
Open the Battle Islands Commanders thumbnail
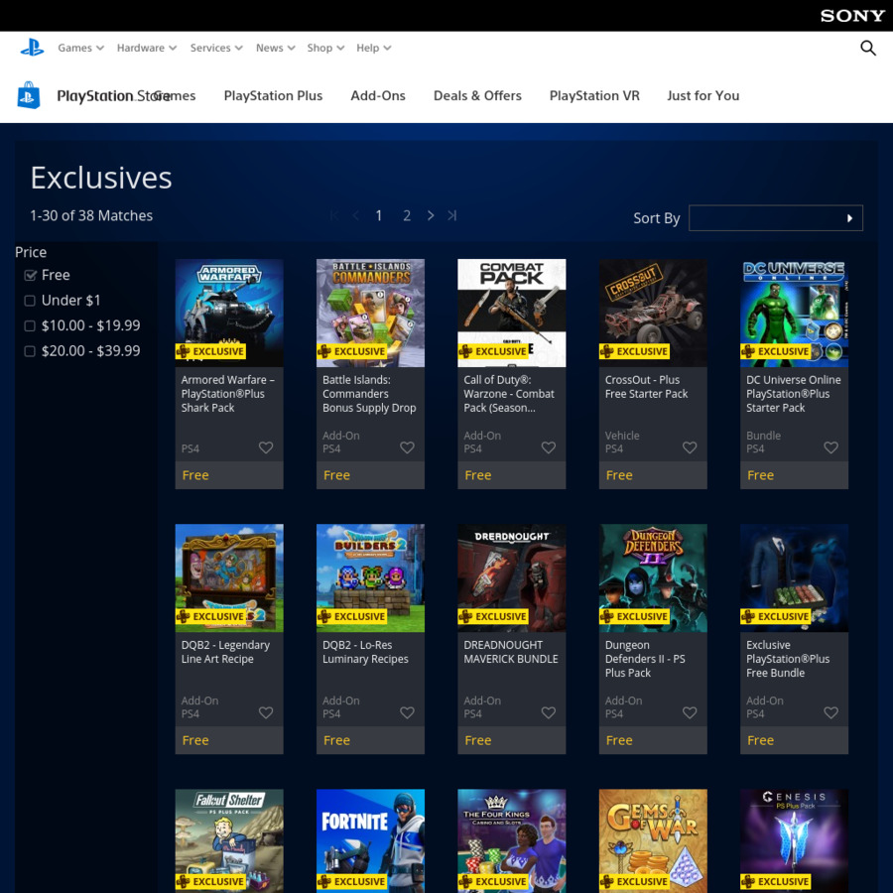[370, 313]
